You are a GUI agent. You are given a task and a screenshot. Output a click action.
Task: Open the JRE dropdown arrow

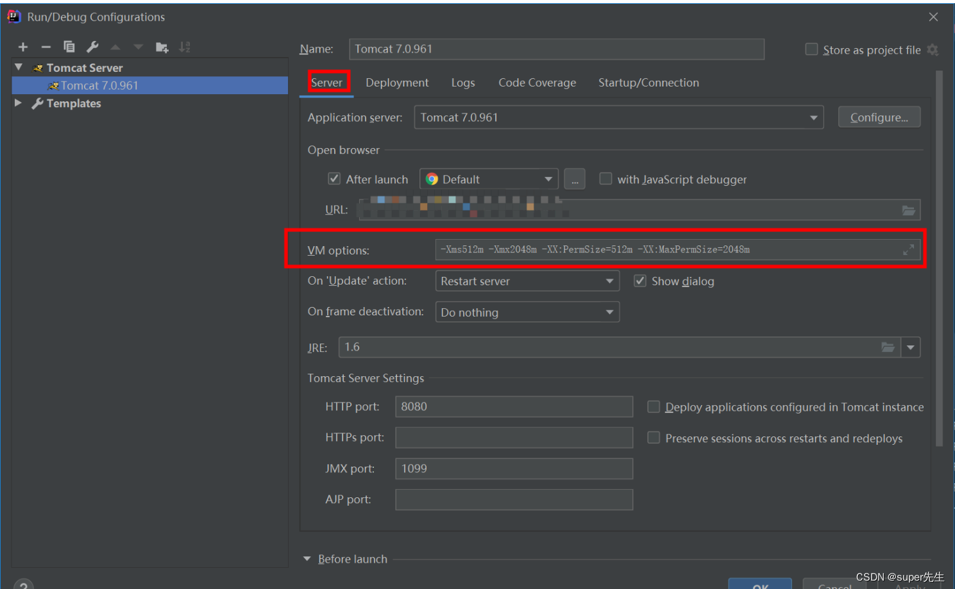(x=911, y=347)
